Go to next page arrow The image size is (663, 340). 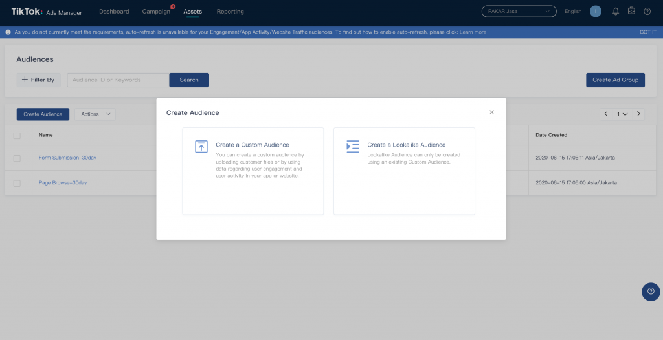[x=638, y=114]
